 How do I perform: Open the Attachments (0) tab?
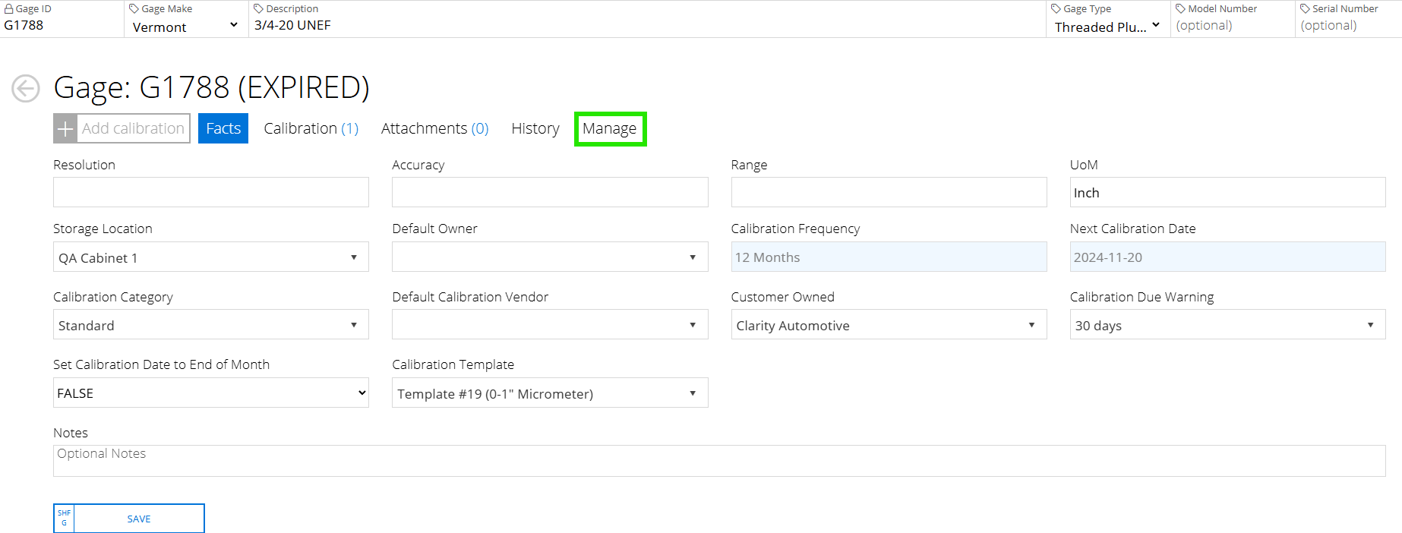click(435, 128)
